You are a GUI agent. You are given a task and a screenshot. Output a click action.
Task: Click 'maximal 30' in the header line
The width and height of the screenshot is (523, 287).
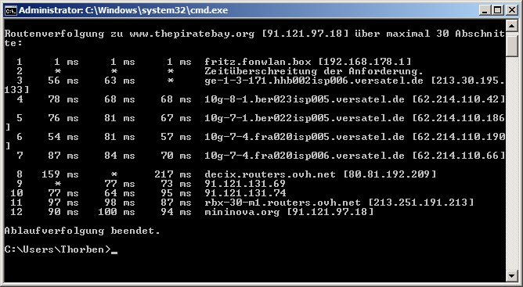(417, 34)
